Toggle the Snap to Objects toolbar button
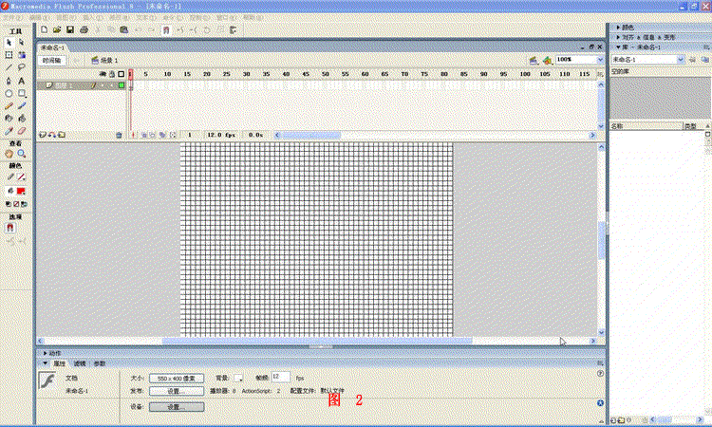 point(166,30)
